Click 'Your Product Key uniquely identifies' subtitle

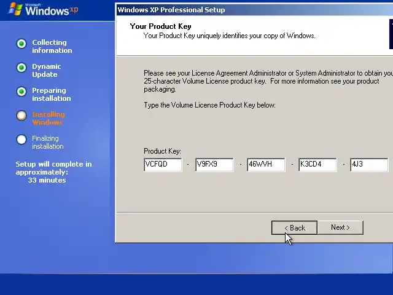click(x=229, y=36)
